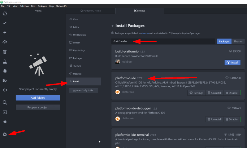Click the package search input field
The height and width of the screenshot is (148, 247).
pos(163,41)
